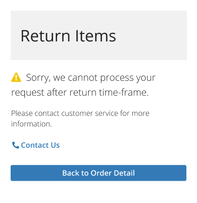Tap the phone icon beside Contact Us
This screenshot has height=203, width=197.
click(x=15, y=145)
